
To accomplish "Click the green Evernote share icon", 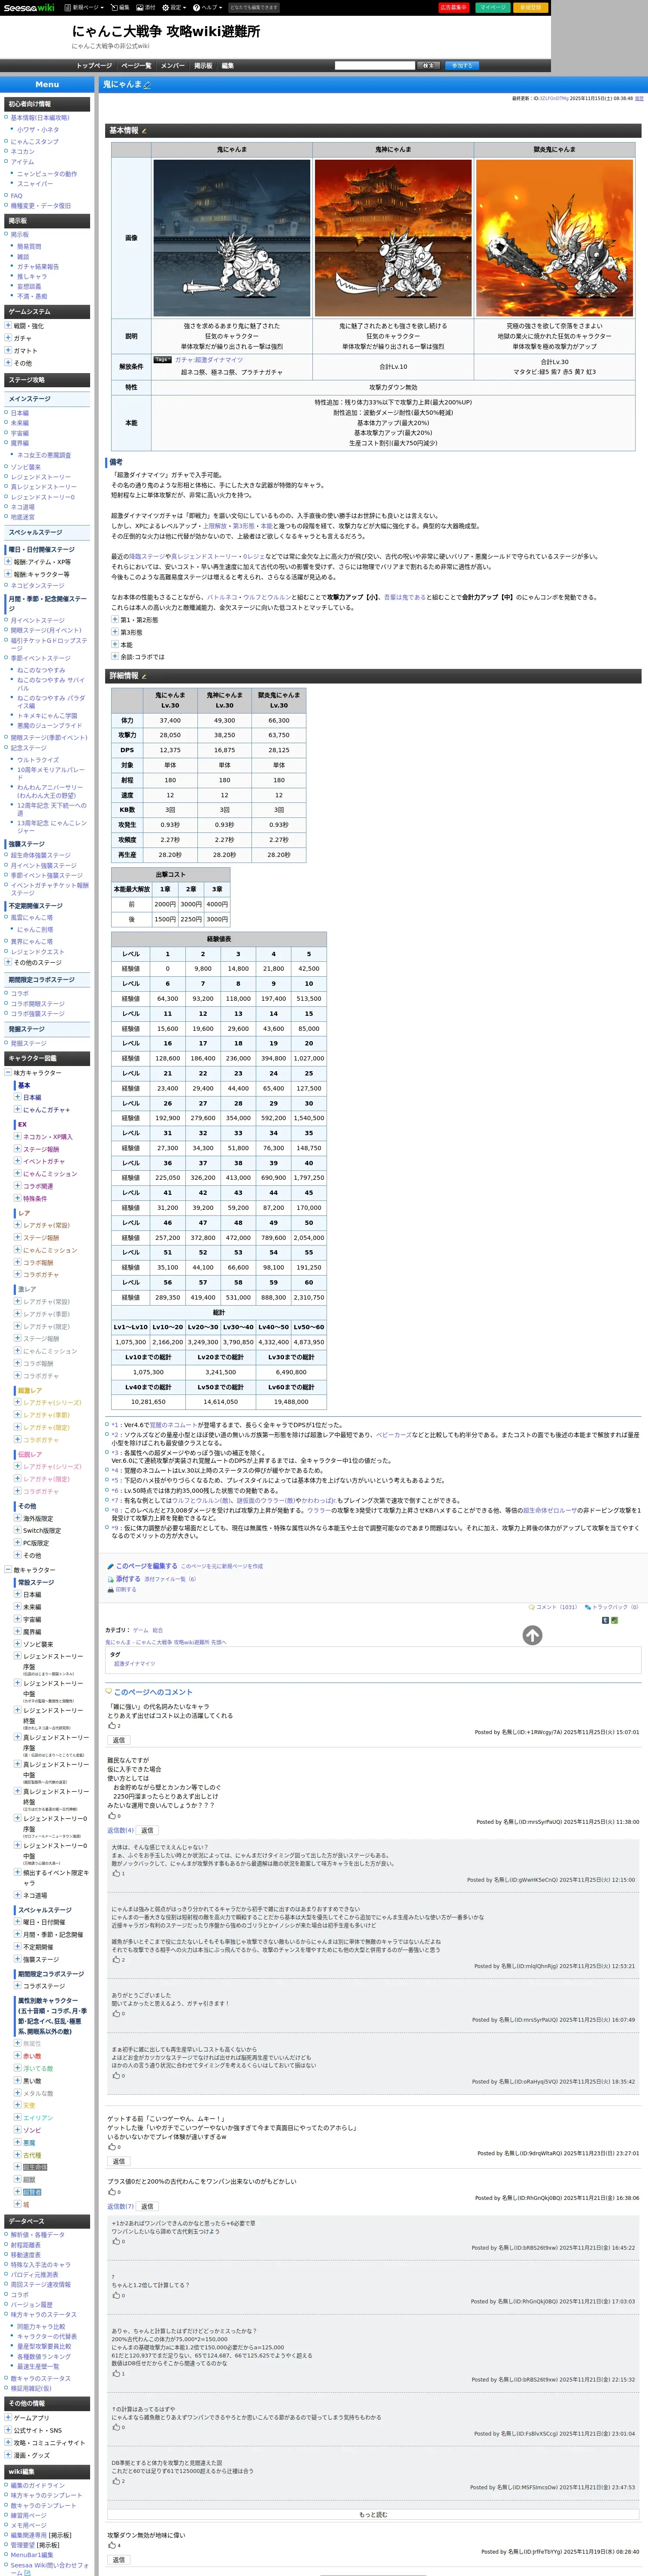I will (614, 1620).
